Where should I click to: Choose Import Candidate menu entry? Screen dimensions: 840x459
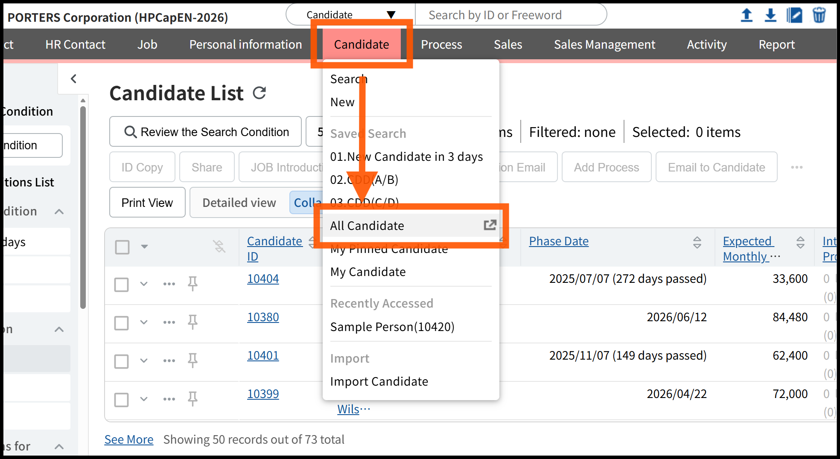[x=379, y=381]
